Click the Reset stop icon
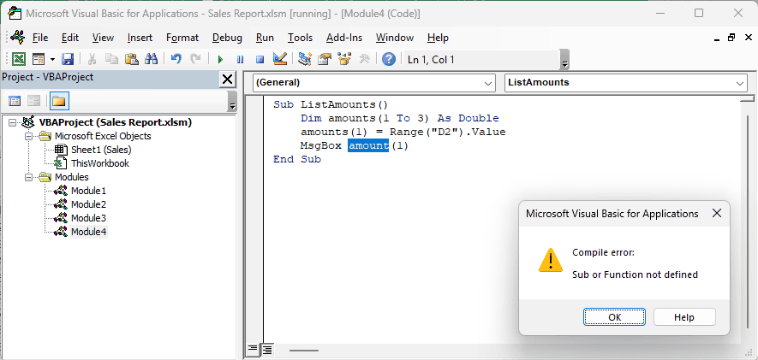 coord(260,59)
